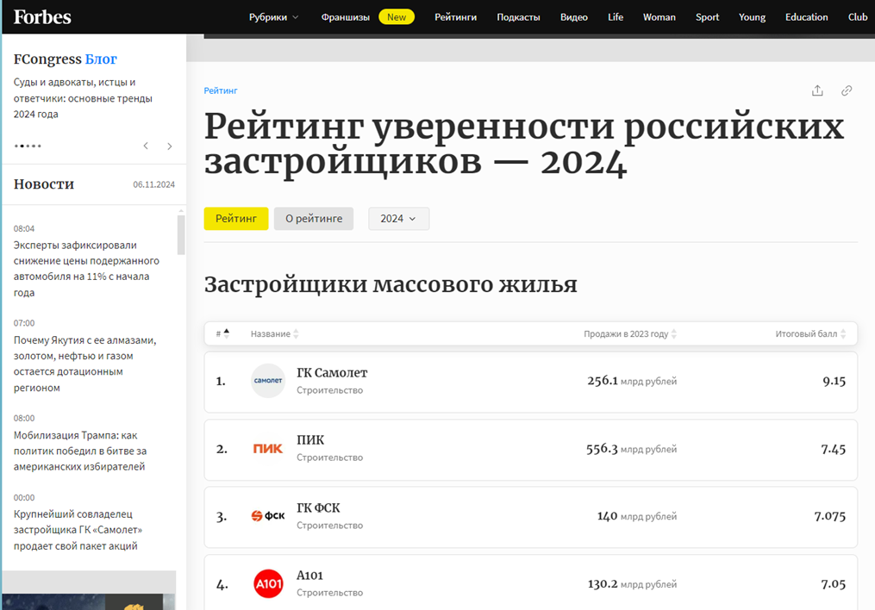Sort by Продажи в 2023 году

tap(630, 333)
